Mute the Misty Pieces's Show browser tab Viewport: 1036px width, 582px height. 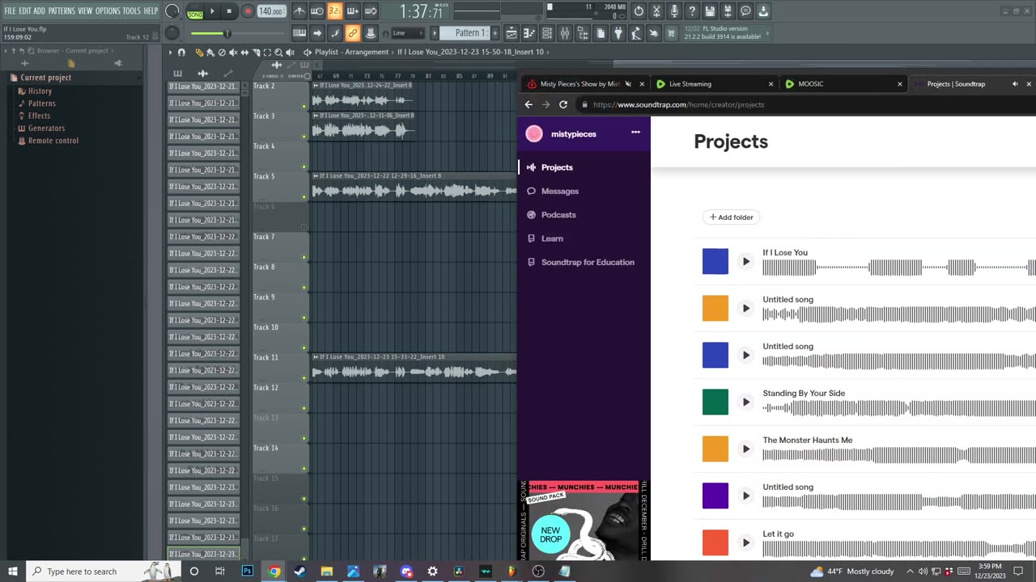629,84
